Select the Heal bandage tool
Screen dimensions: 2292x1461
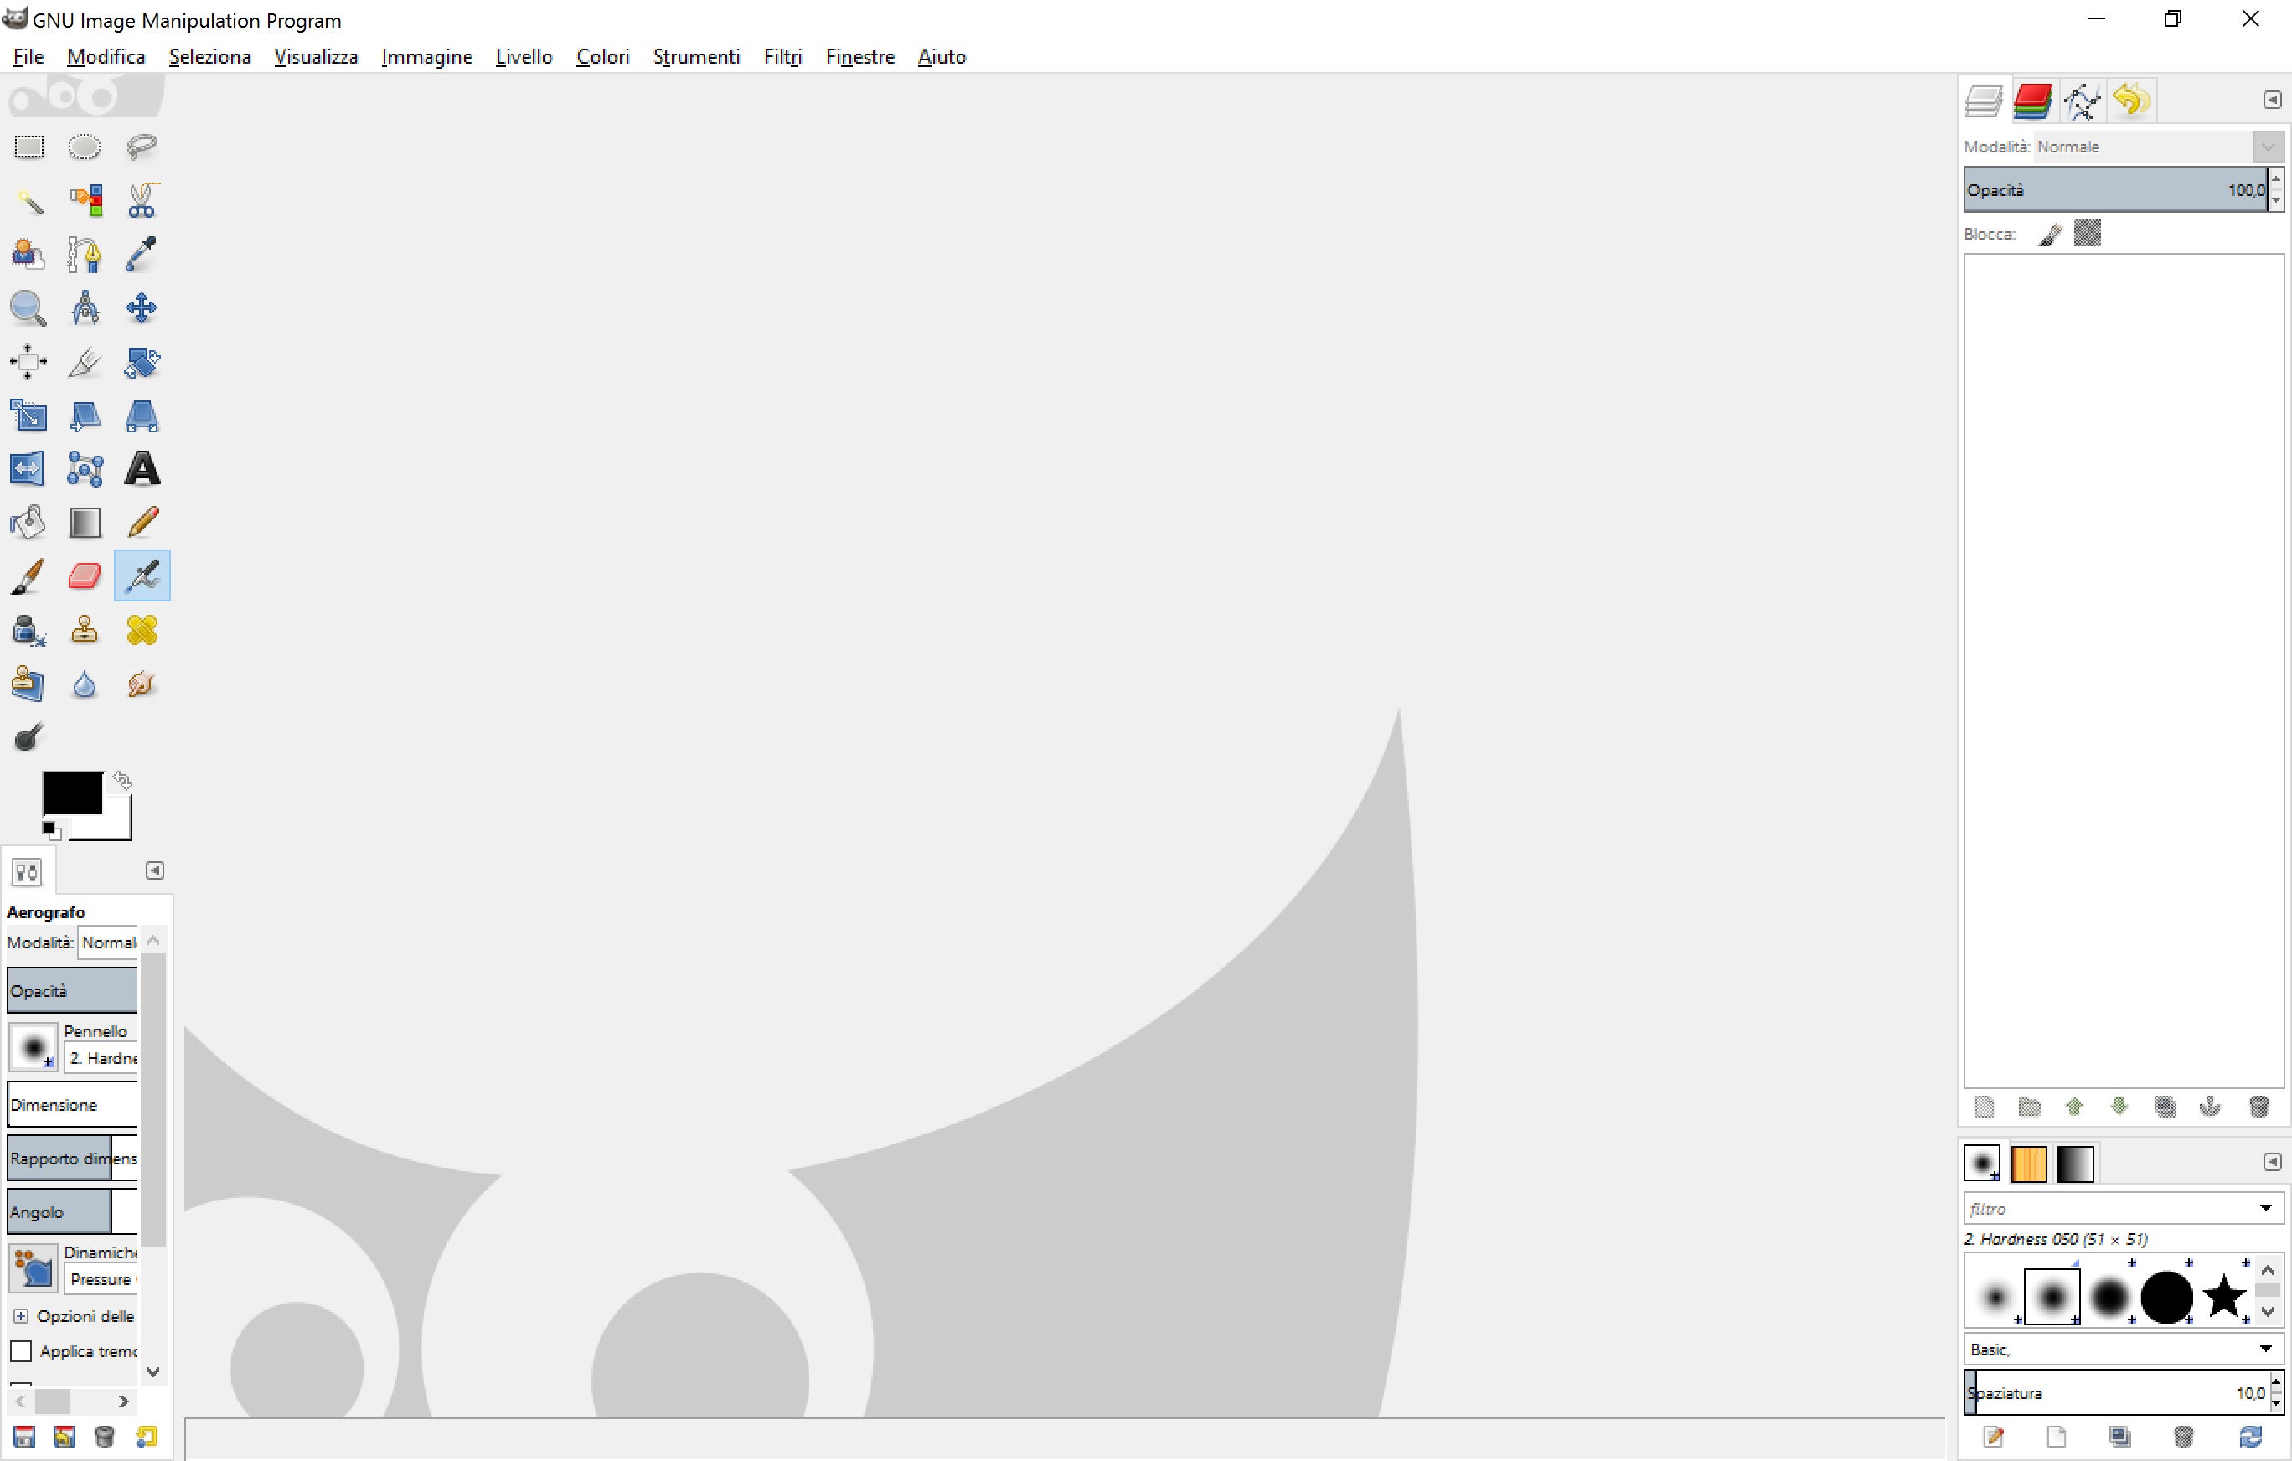pos(142,630)
